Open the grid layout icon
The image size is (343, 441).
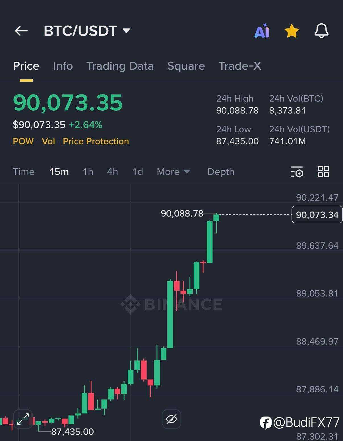tap(323, 172)
